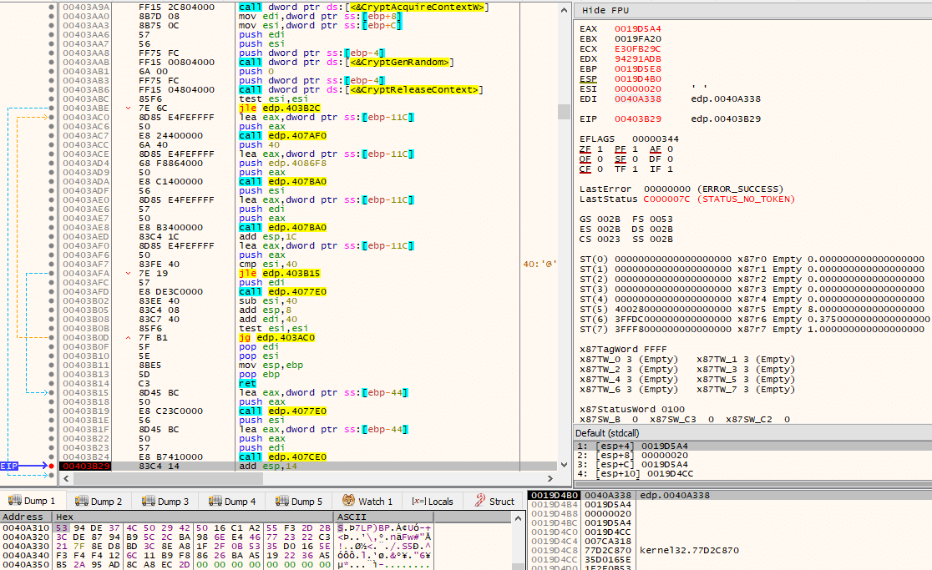Select the ST(5) FPU register row
This screenshot has height=570, width=932.
[x=752, y=310]
